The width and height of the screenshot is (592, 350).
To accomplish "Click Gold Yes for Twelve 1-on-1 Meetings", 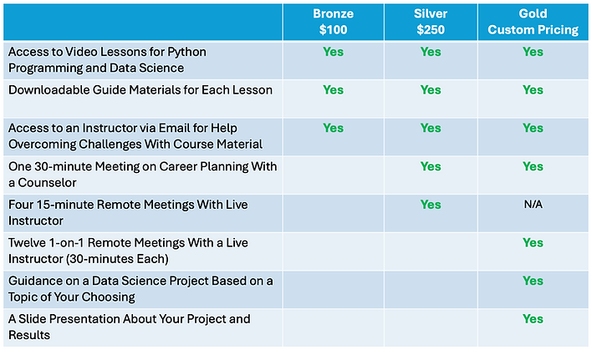I will coord(533,243).
